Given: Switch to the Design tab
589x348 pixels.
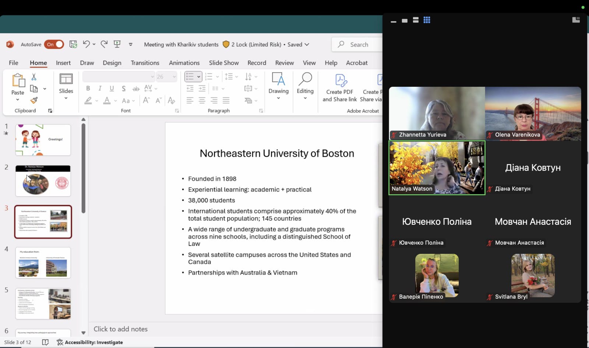Looking at the screenshot, I should [x=112, y=63].
